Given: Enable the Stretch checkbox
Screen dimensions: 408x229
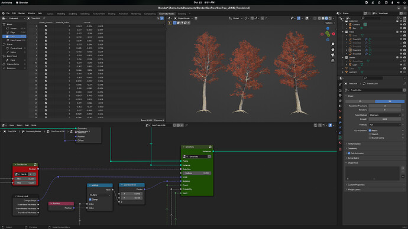Looking at the screenshot, I should click(370, 134).
